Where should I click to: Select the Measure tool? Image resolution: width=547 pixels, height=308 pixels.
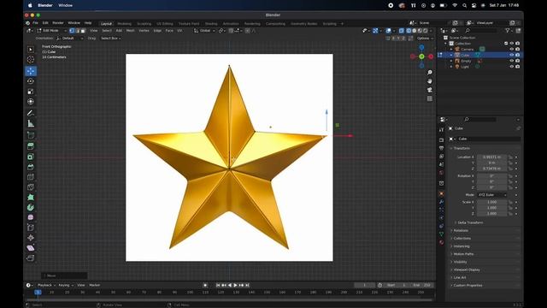pos(31,123)
